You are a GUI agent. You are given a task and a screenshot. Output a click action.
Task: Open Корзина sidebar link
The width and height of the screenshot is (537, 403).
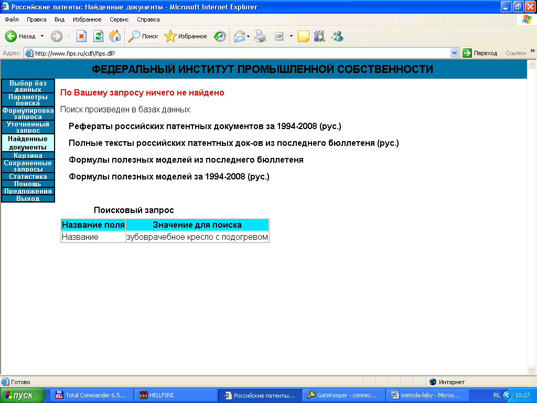[x=28, y=155]
